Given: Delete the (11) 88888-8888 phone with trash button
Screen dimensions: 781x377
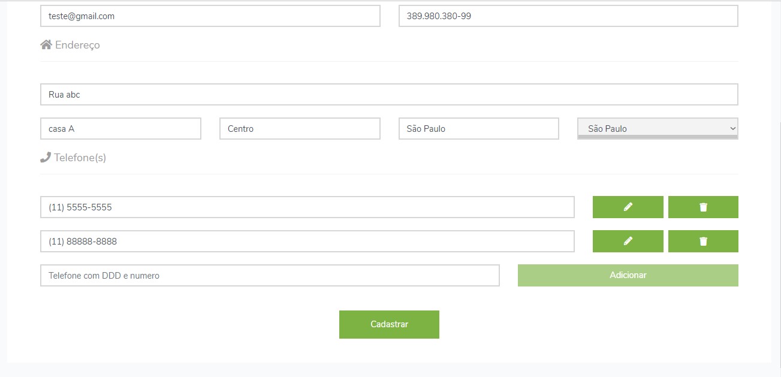Looking at the screenshot, I should [x=703, y=241].
